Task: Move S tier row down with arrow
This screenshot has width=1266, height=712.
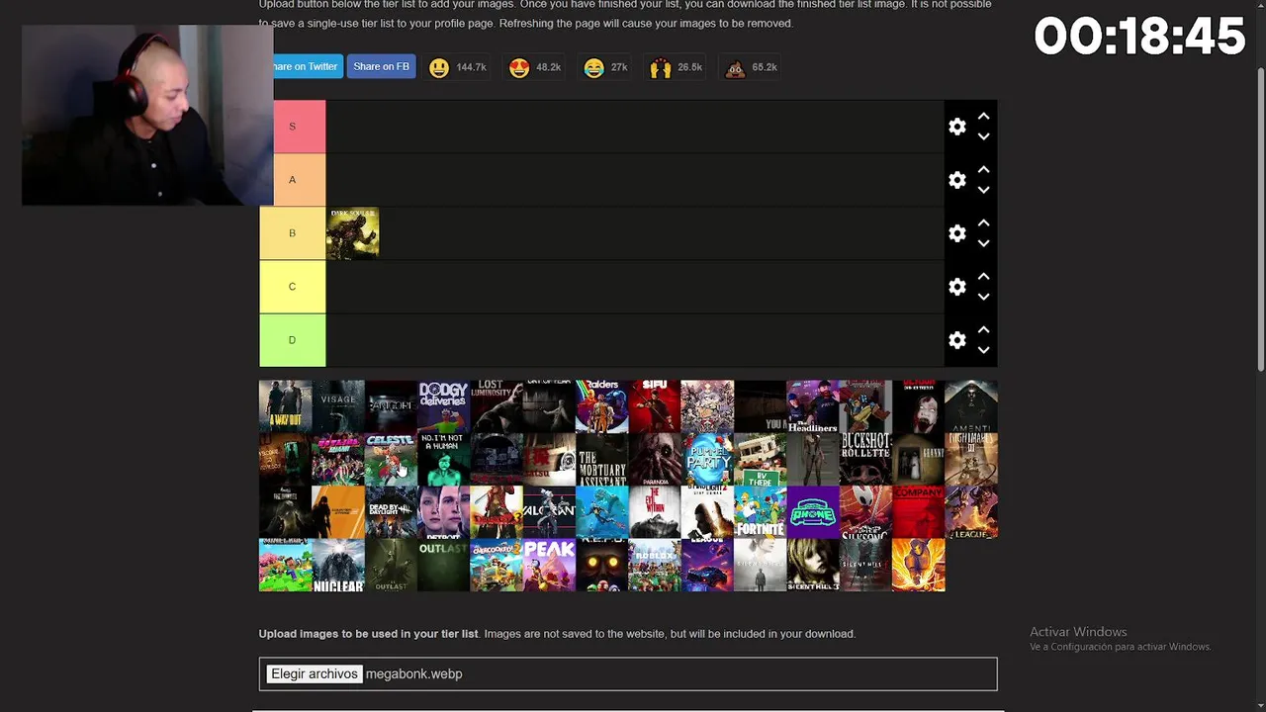Action: [983, 136]
